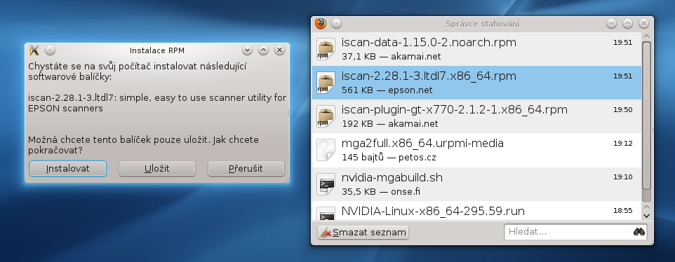675x262 pixels.
Task: Click the 19:50 timestamp
Action: tap(622, 109)
